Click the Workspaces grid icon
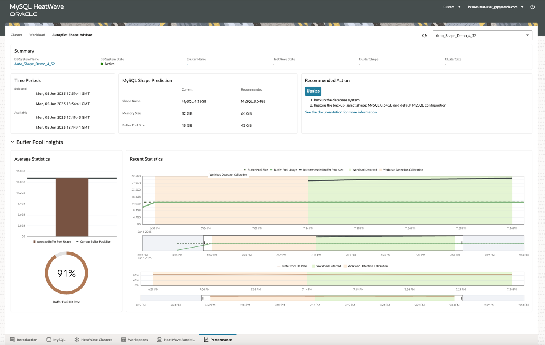Image resolution: width=545 pixels, height=345 pixels. pyautogui.click(x=124, y=340)
